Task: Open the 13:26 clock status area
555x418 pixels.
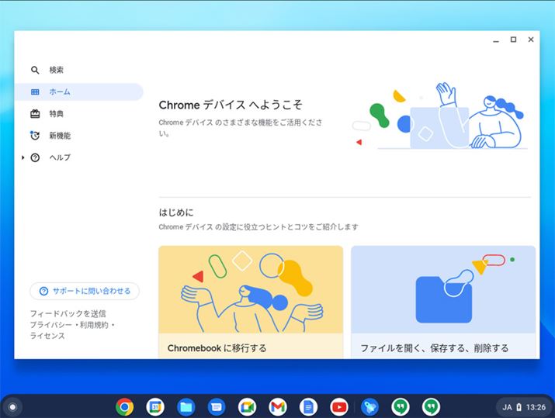Action: click(536, 407)
